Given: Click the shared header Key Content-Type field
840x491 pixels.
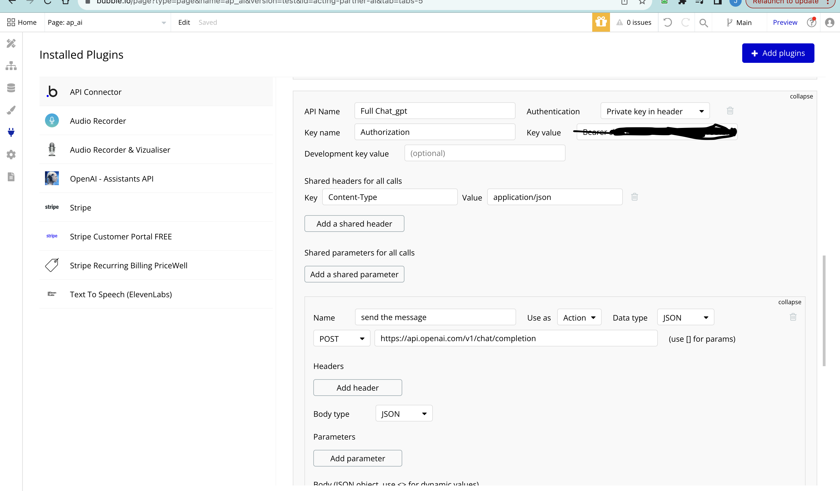Looking at the screenshot, I should click(x=390, y=197).
